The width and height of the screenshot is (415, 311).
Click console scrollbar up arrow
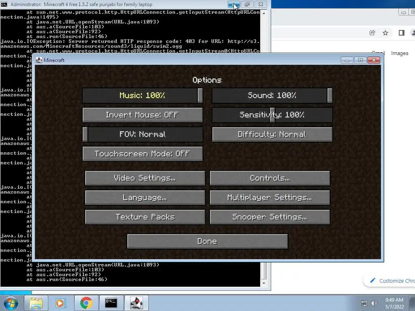click(263, 13)
